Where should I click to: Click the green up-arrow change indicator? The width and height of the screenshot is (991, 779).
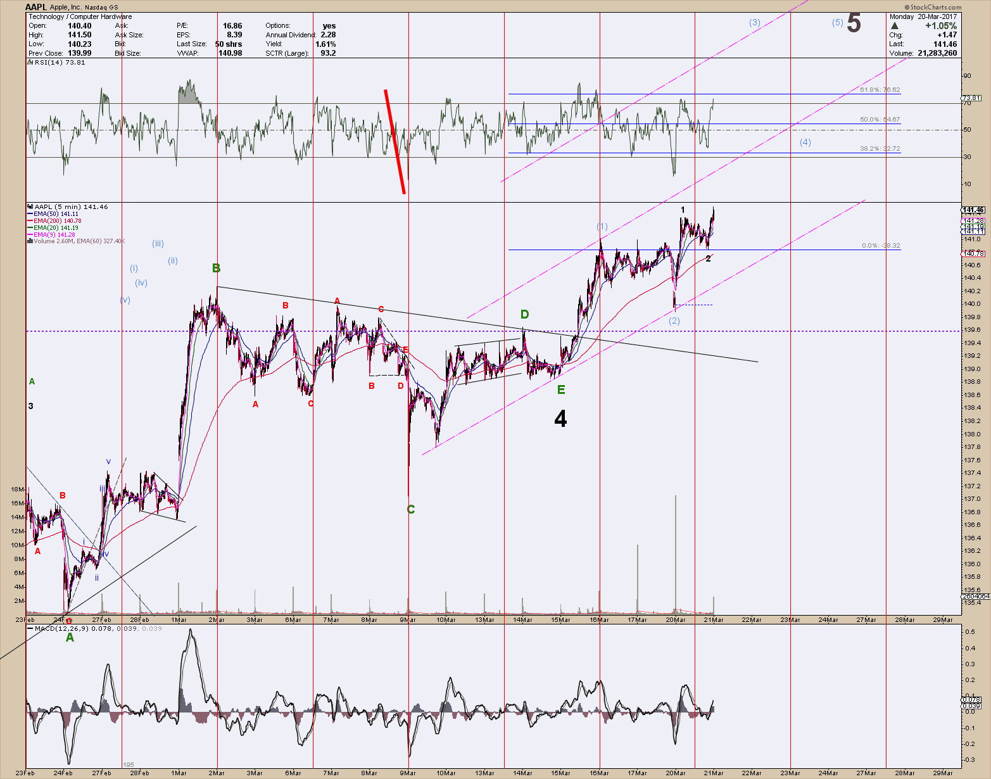click(x=894, y=26)
